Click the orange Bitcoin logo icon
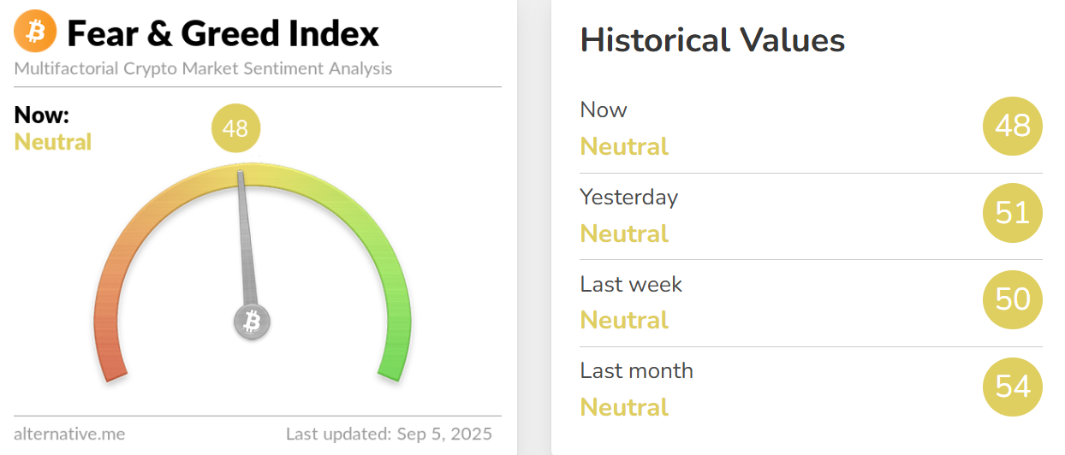This screenshot has width=1065, height=455. pos(35,32)
